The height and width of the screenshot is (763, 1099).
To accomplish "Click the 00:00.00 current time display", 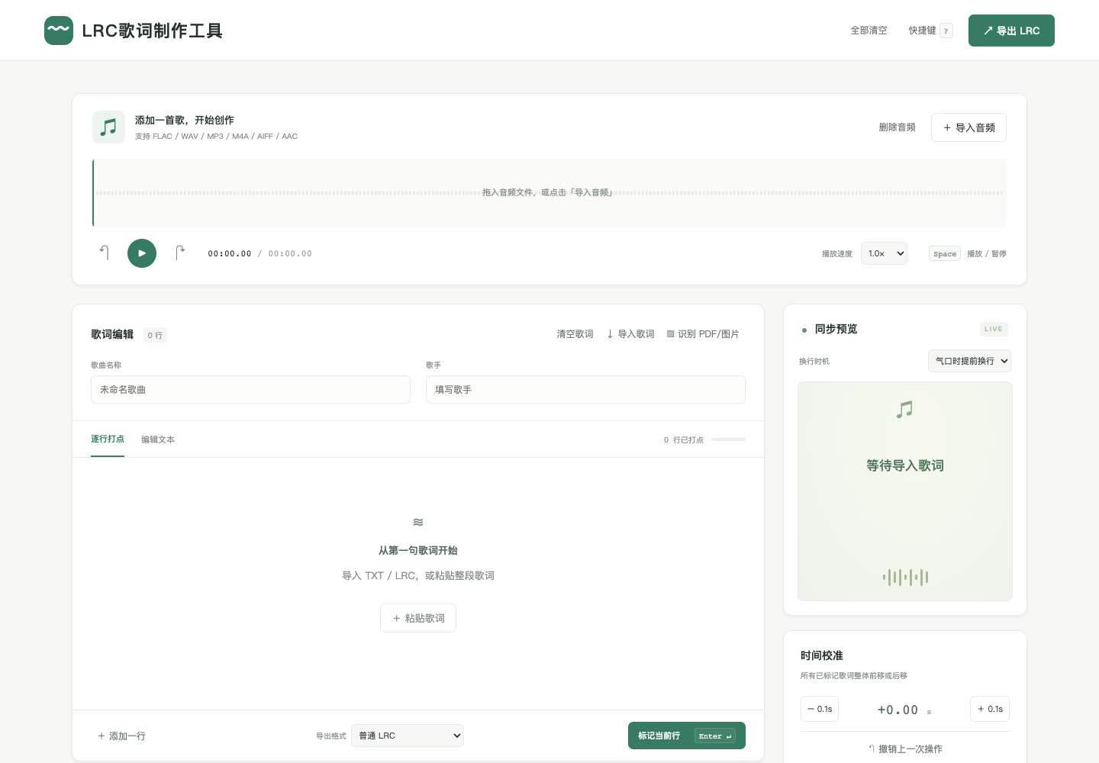I will (x=230, y=254).
